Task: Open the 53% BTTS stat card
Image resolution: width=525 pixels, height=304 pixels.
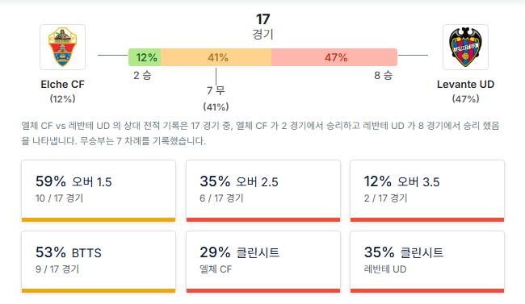Action: tap(99, 261)
